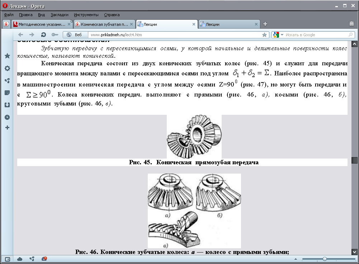Reload the current page
Image resolution: width=359 pixels, height=264 pixels.
point(43,34)
